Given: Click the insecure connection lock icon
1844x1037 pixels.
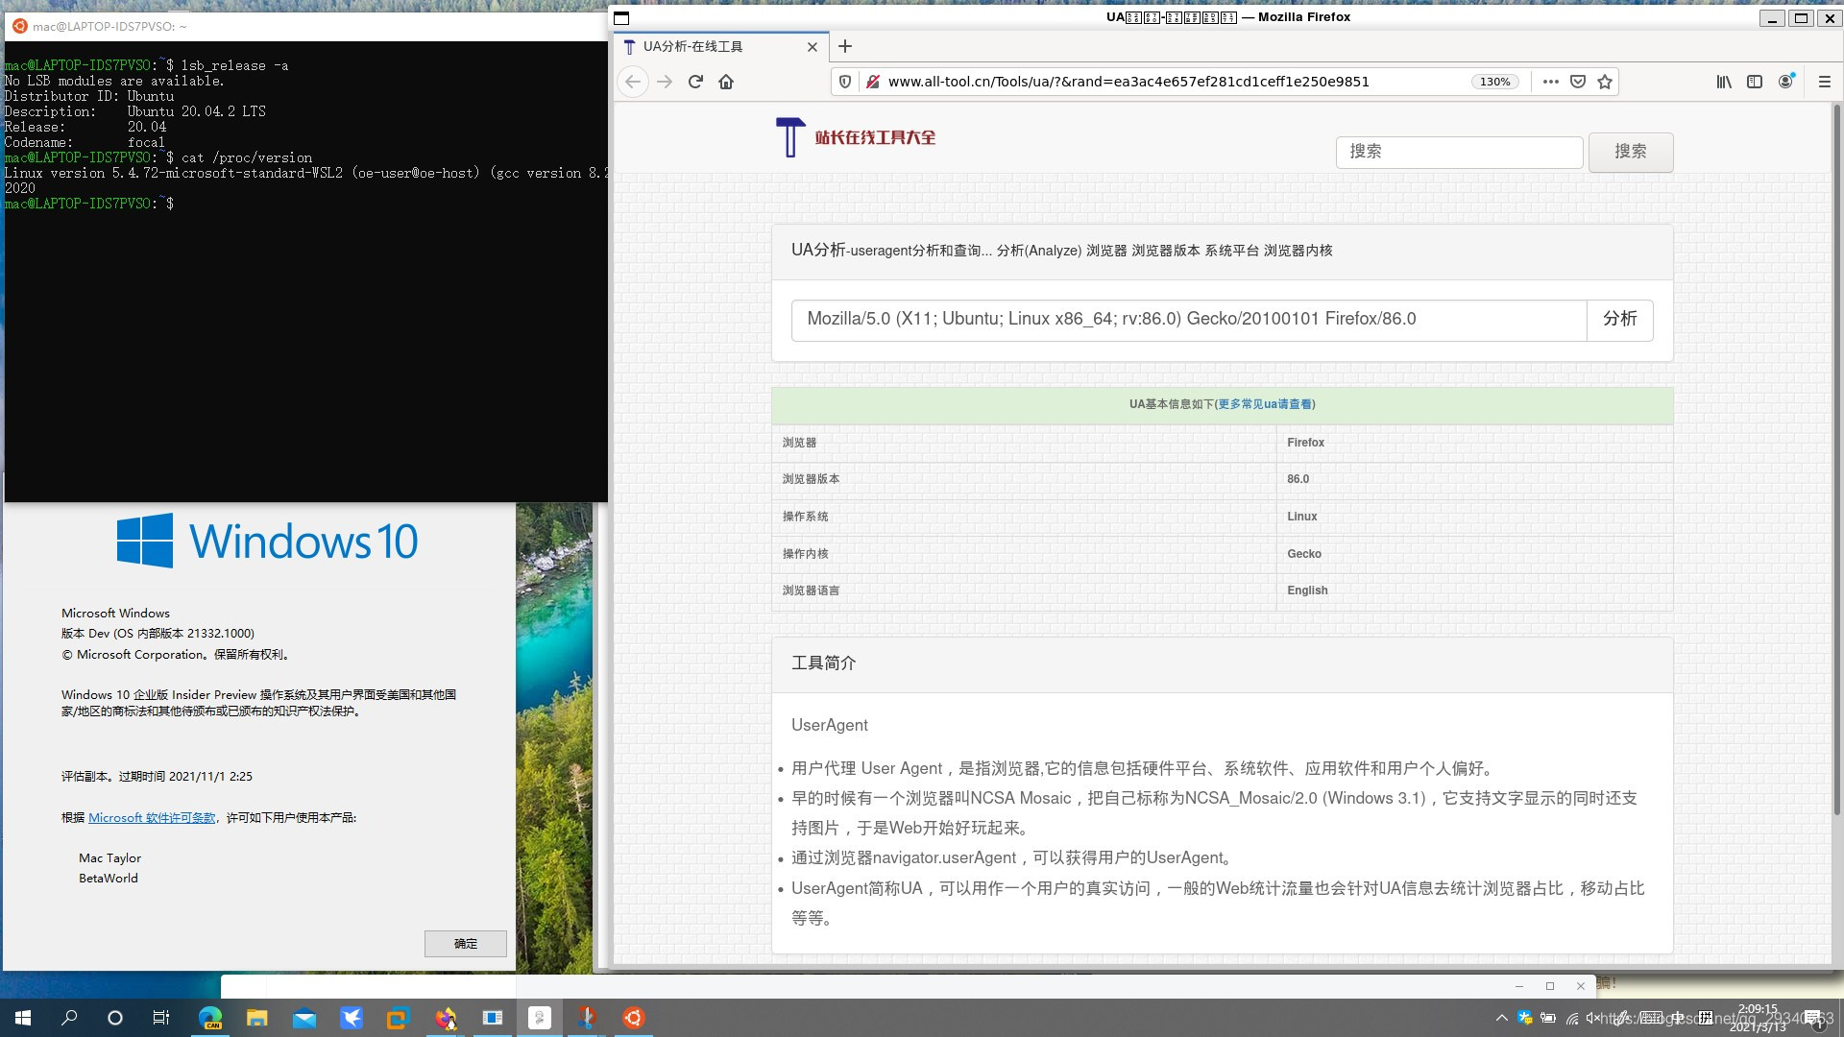Looking at the screenshot, I should tap(873, 82).
